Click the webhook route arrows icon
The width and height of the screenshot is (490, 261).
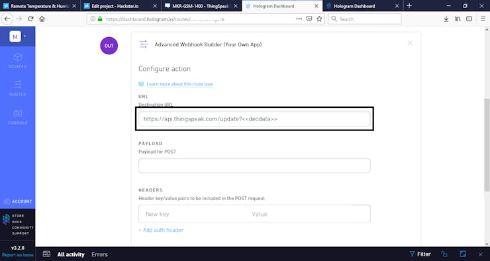[144, 44]
